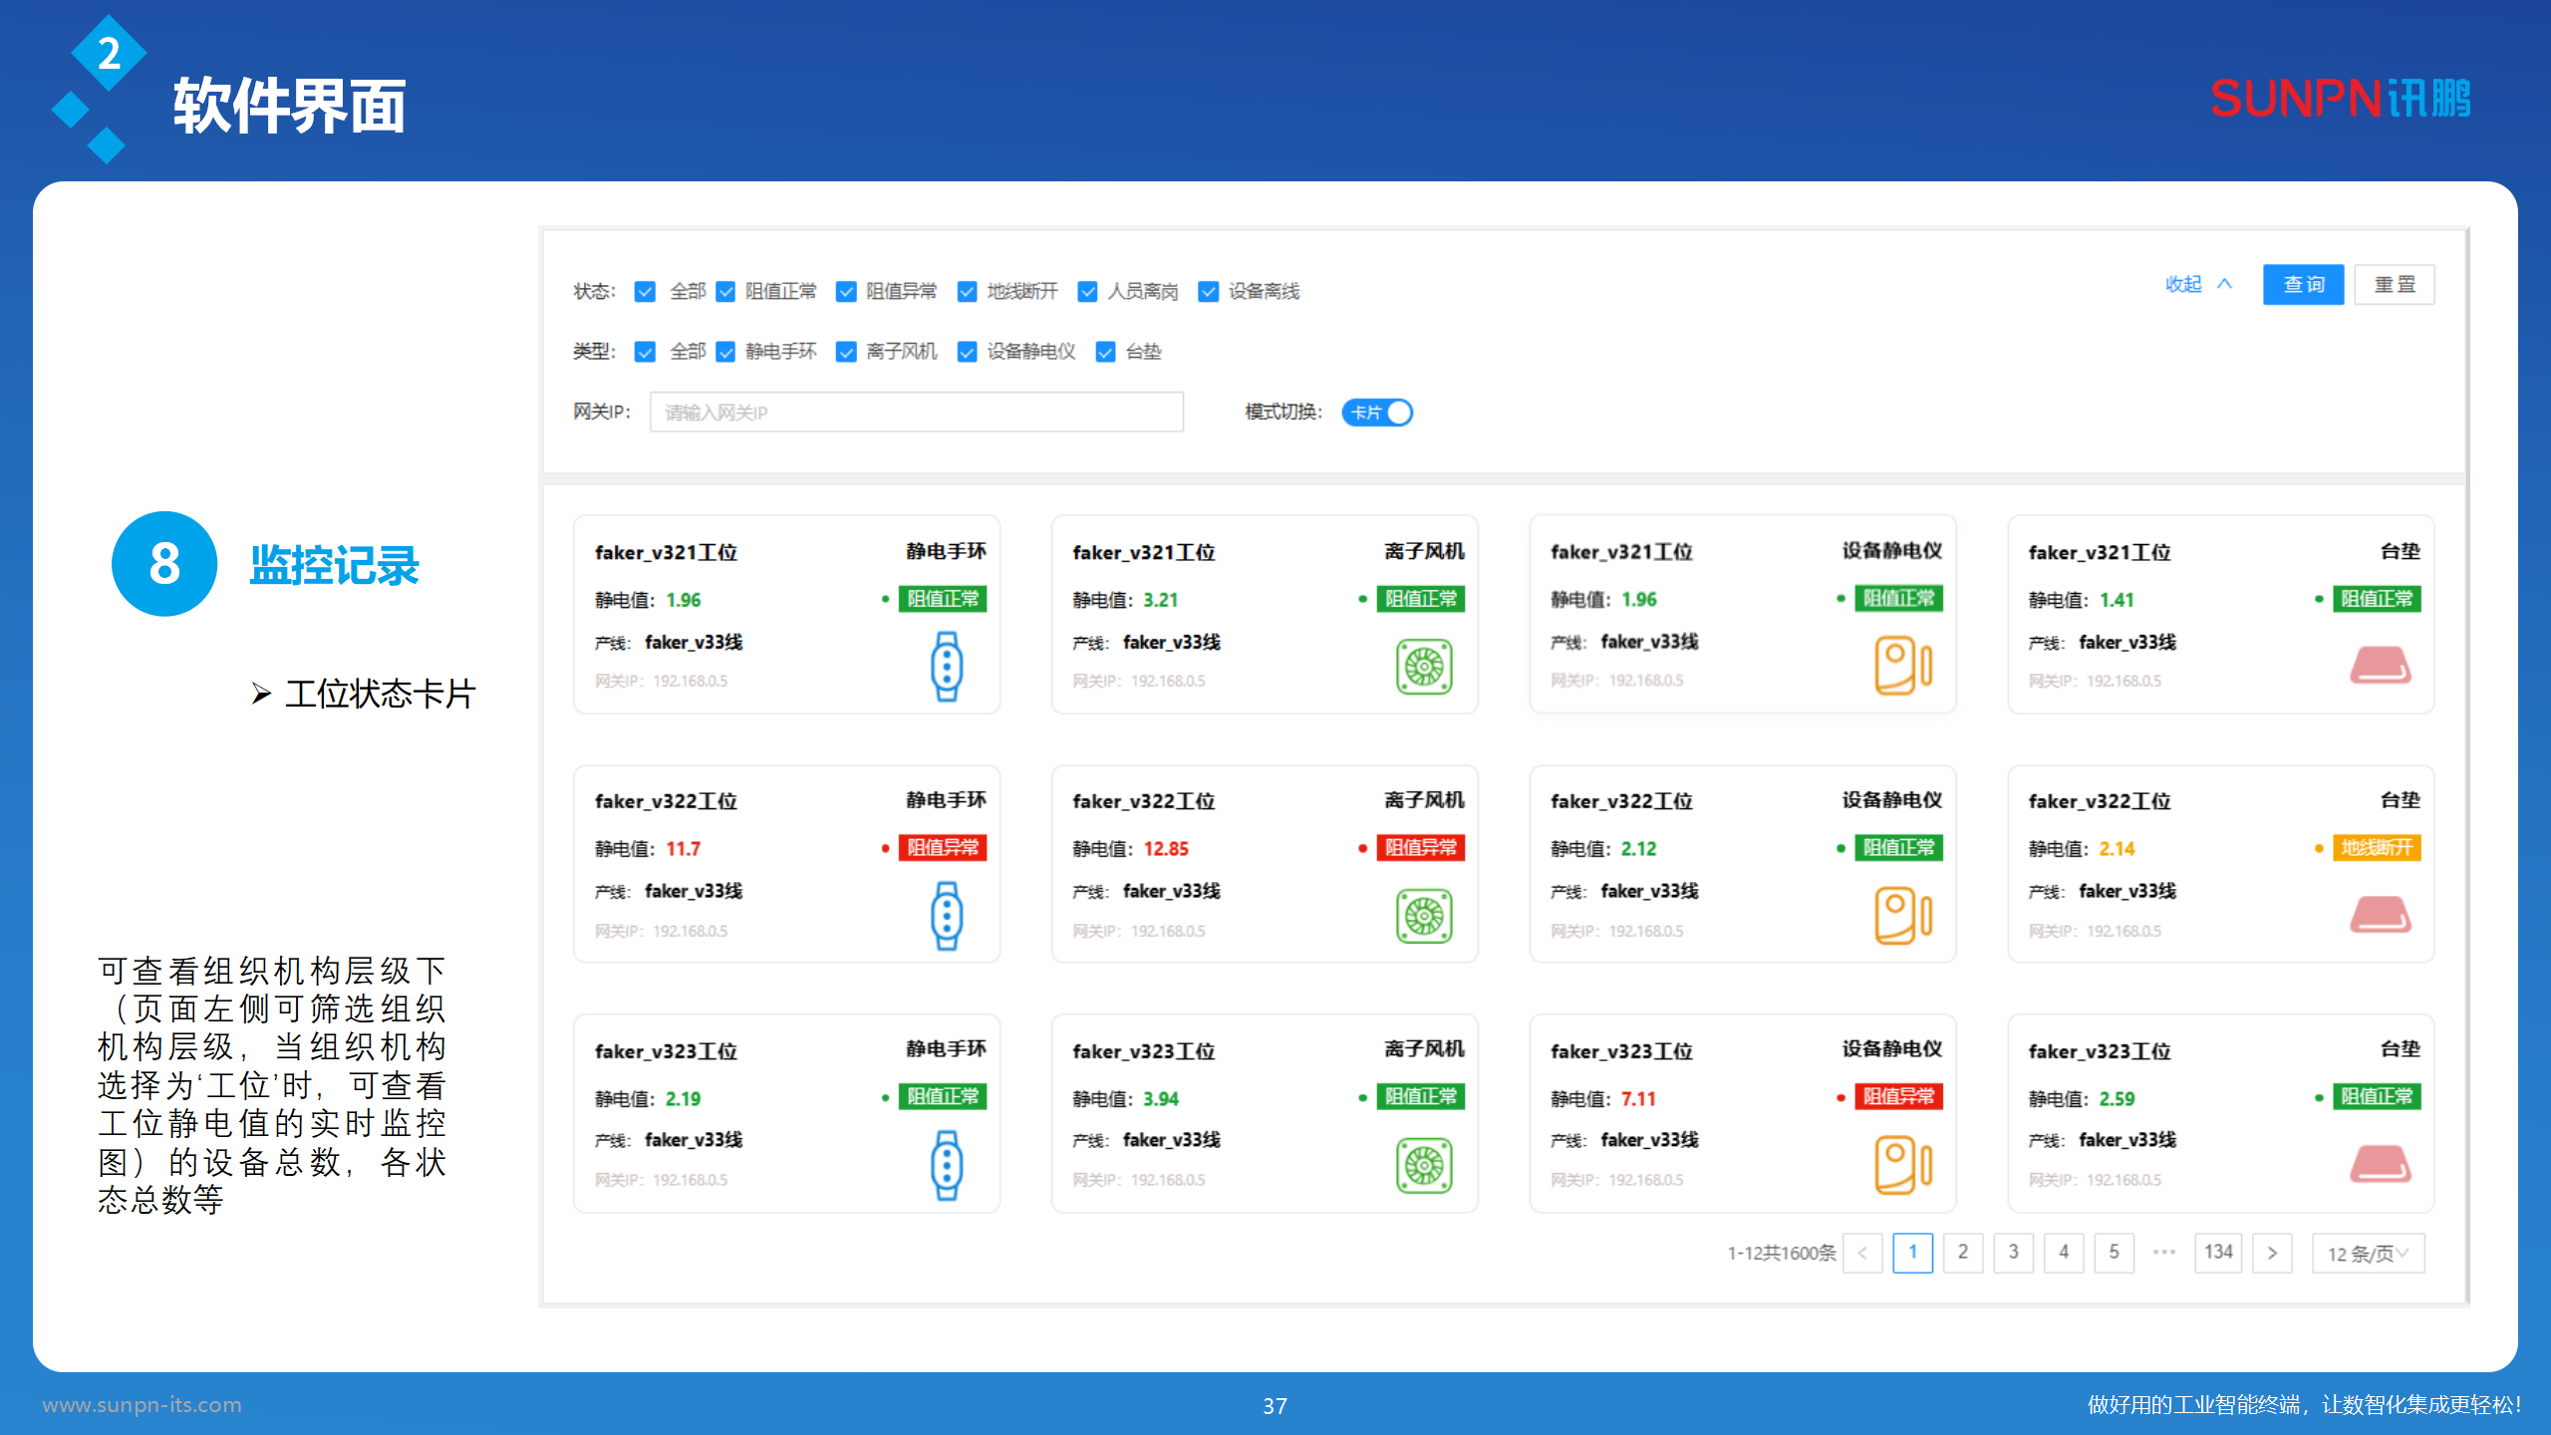Screen dimensions: 2551x1435
Task: Click wristband icon on faker_v321 card
Action: (946, 666)
